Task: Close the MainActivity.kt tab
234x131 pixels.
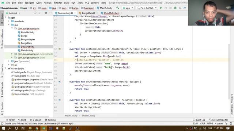Action: coord(75,13)
